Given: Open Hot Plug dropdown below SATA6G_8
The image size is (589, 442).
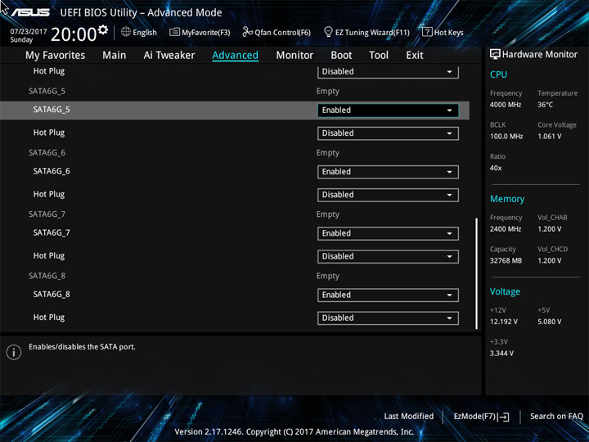Looking at the screenshot, I should coord(388,318).
